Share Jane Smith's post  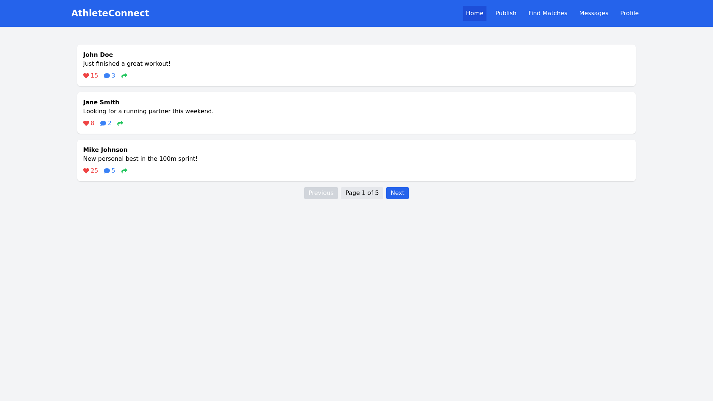point(120,123)
